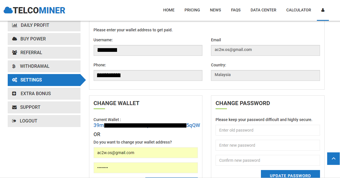Click the Withdrawal bitcoin icon
This screenshot has width=340, height=178.
14,66
